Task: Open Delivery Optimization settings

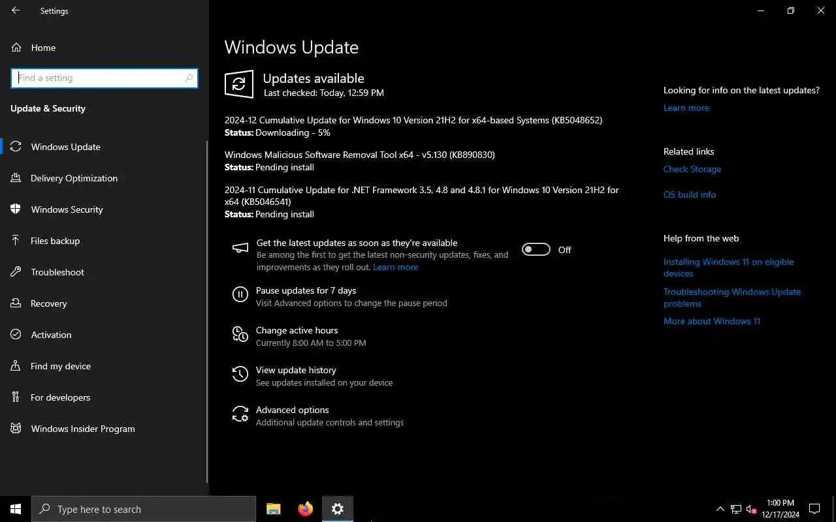Action: (x=103, y=178)
